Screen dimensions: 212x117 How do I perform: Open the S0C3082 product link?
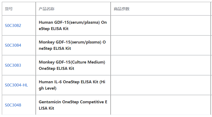(13, 26)
